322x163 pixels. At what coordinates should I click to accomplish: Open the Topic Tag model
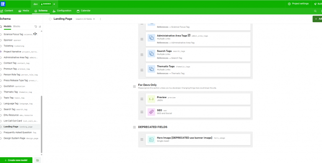tap(20, 98)
